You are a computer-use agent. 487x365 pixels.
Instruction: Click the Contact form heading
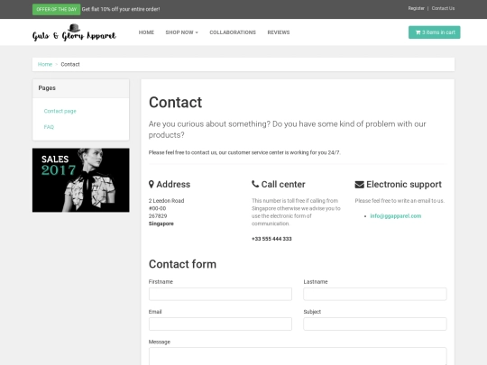pos(182,264)
